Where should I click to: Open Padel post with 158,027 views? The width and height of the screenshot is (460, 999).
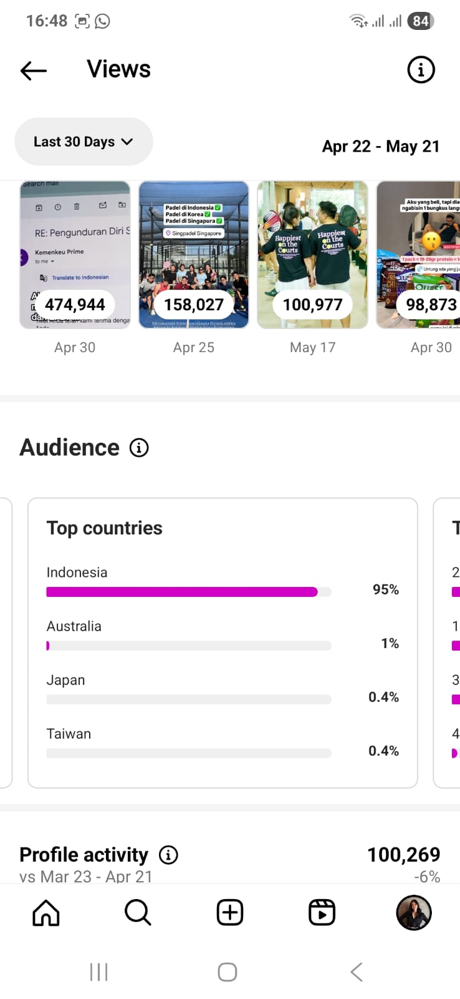pyautogui.click(x=194, y=255)
